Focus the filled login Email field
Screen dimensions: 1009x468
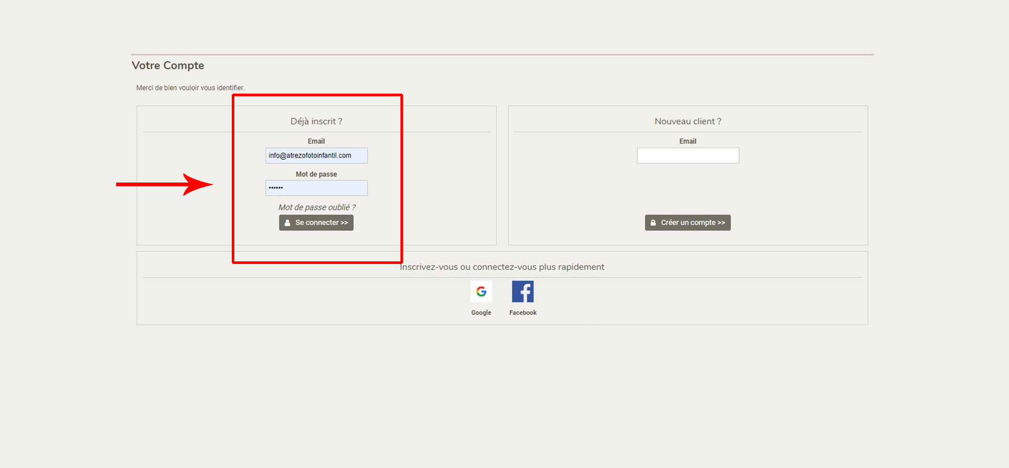pyautogui.click(x=316, y=156)
